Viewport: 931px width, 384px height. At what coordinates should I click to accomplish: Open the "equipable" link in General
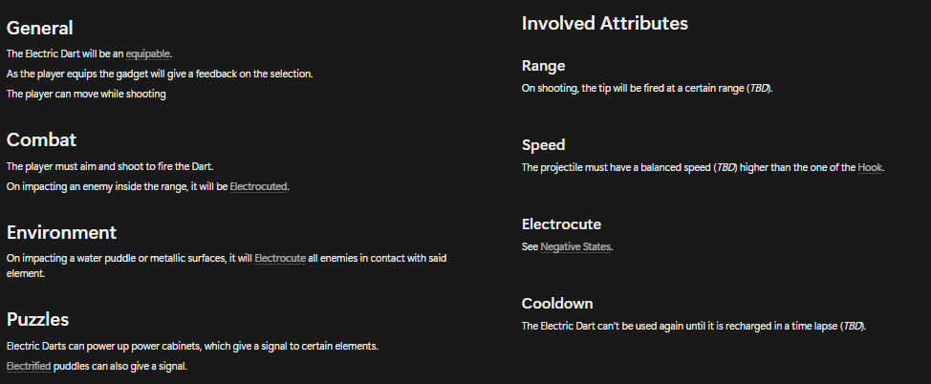pyautogui.click(x=147, y=53)
